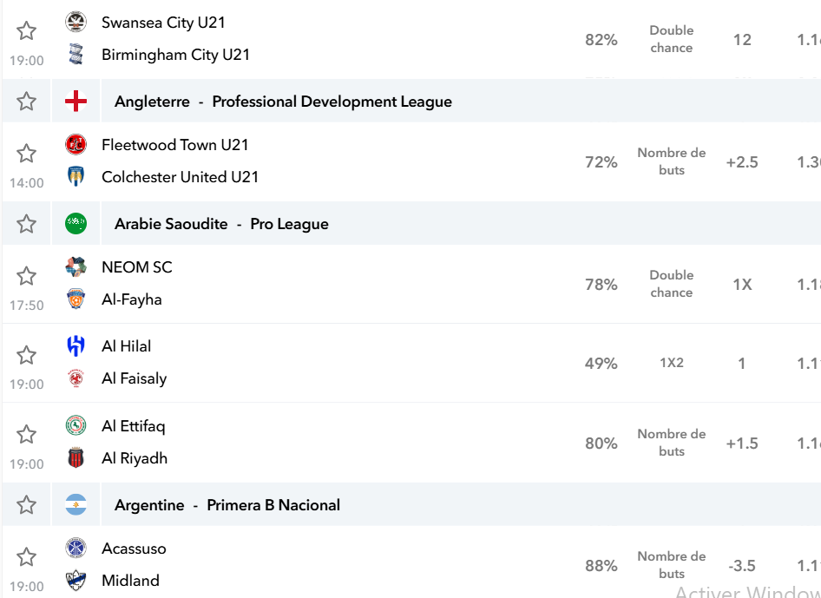Open Angleterre Professional Development League header

click(283, 102)
